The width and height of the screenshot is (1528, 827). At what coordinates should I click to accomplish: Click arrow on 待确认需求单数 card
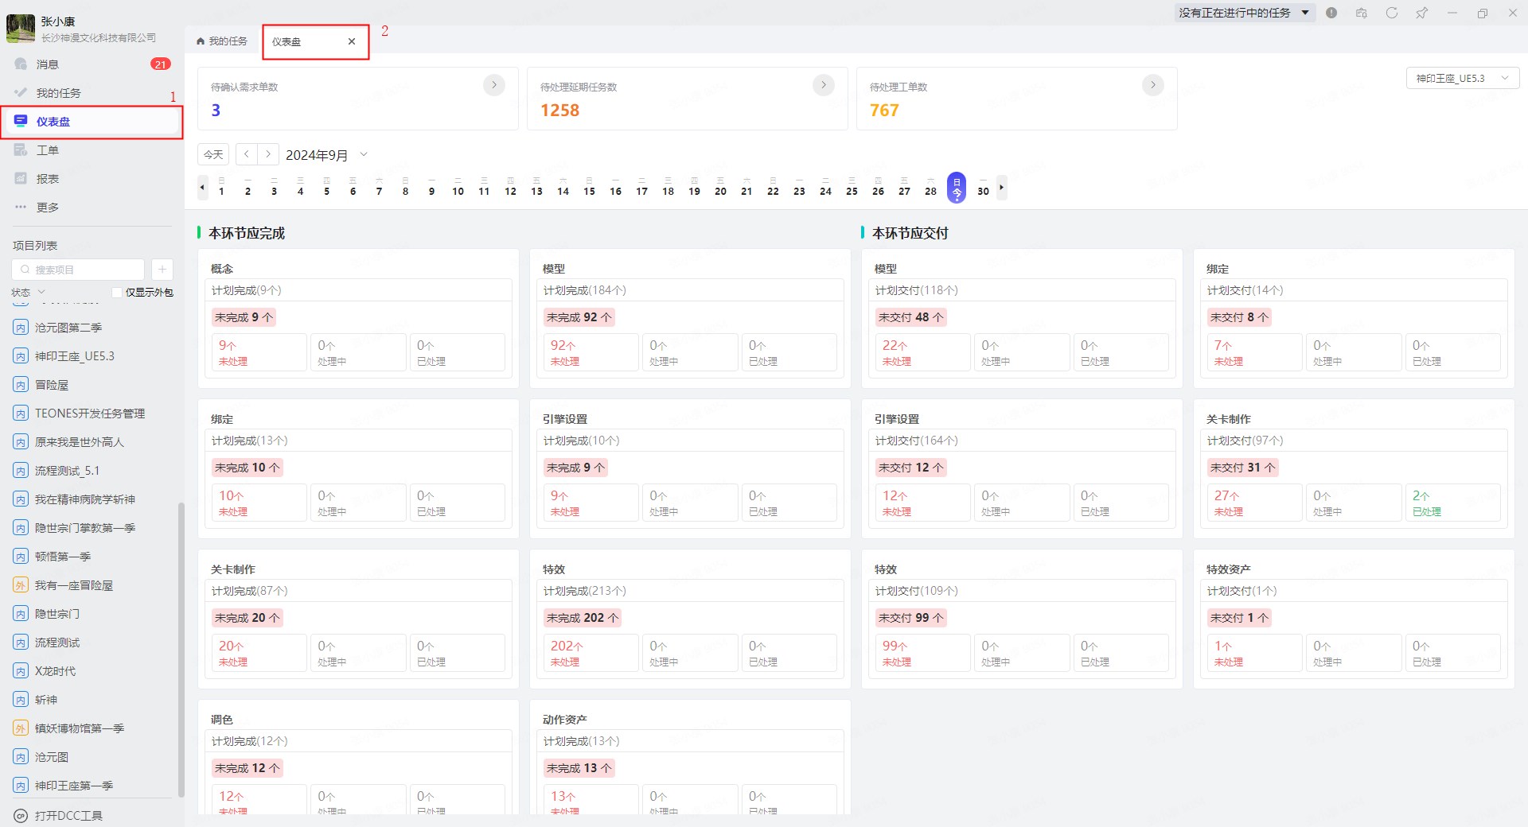coord(493,85)
